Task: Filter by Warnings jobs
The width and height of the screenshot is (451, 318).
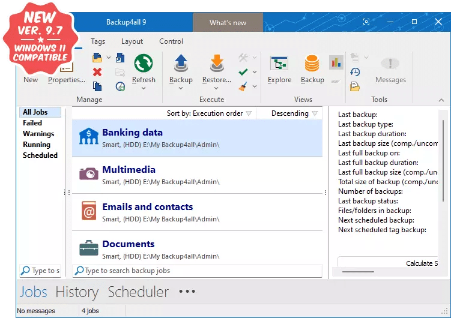Action: click(x=38, y=134)
